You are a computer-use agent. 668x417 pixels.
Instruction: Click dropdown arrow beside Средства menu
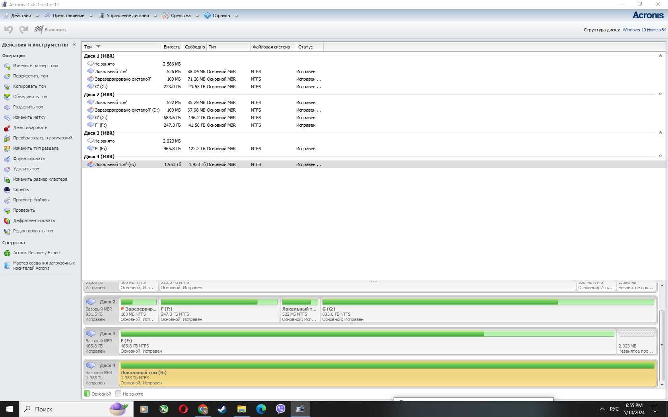pos(197,16)
